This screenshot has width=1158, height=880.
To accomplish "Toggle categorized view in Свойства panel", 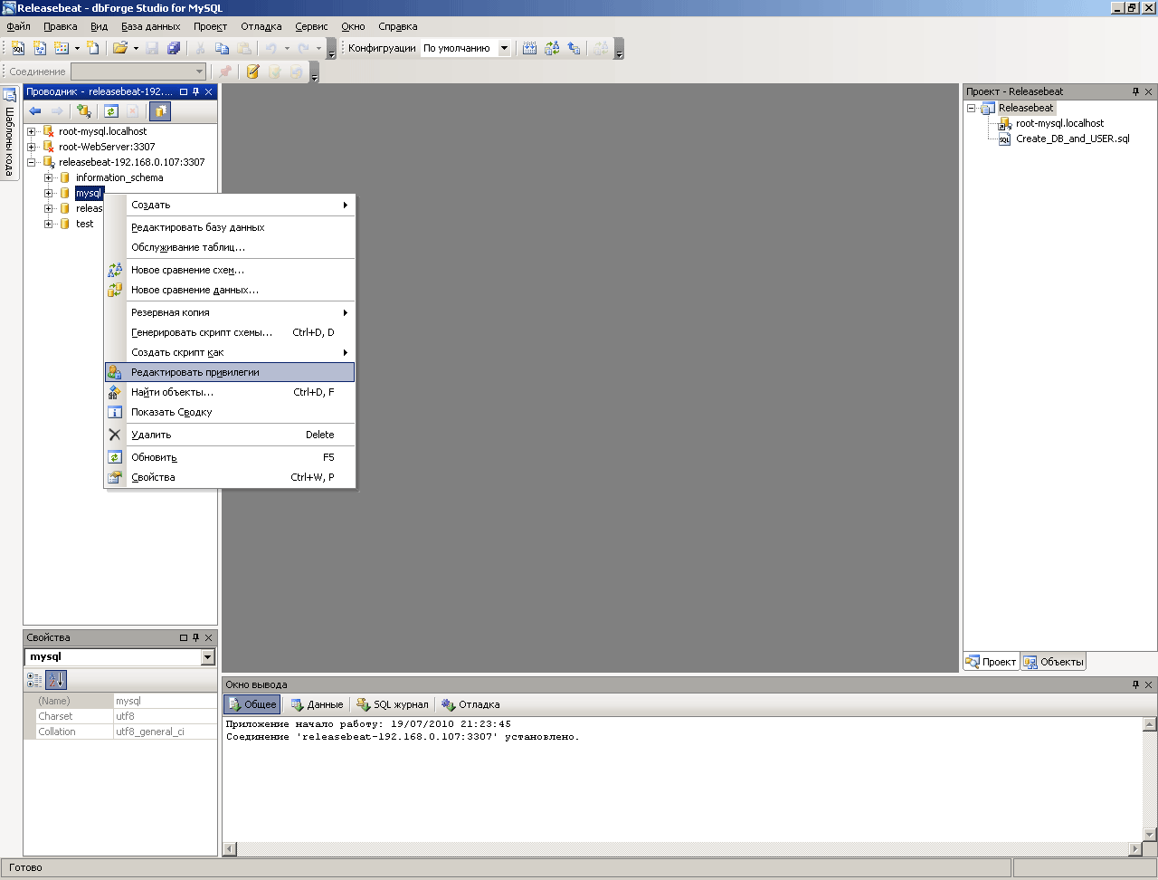I will [34, 680].
